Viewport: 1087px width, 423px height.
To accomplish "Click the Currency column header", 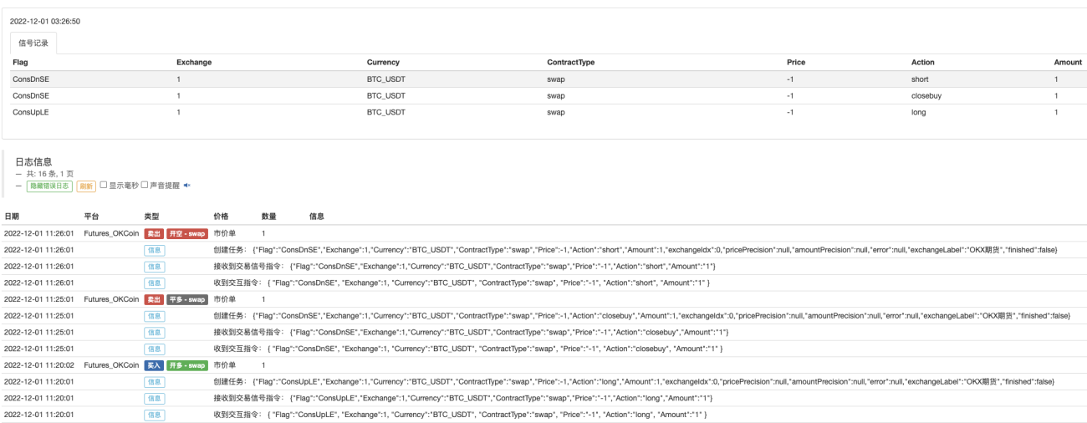I will coord(383,63).
